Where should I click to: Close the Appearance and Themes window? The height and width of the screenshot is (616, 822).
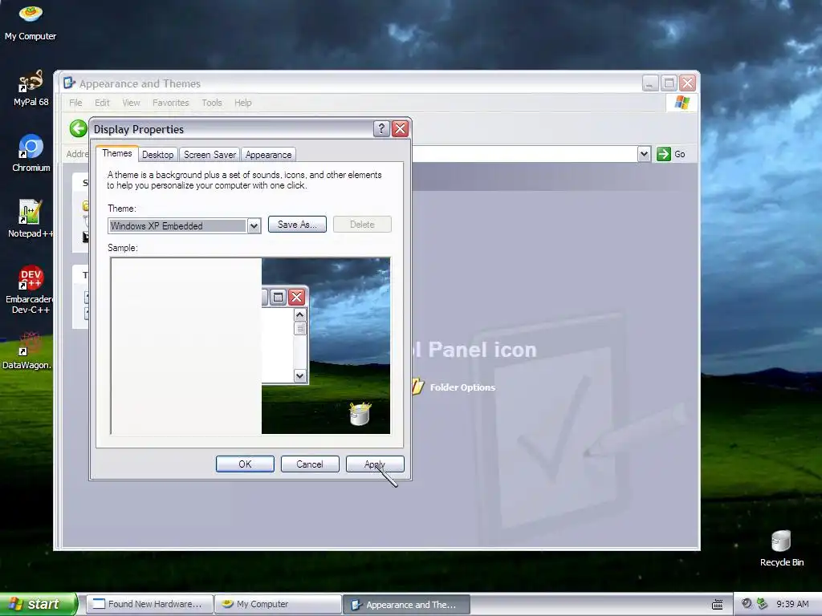[x=687, y=83]
